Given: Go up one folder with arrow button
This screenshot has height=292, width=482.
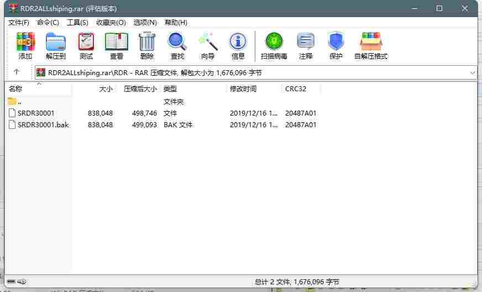Looking at the screenshot, I should (x=17, y=72).
